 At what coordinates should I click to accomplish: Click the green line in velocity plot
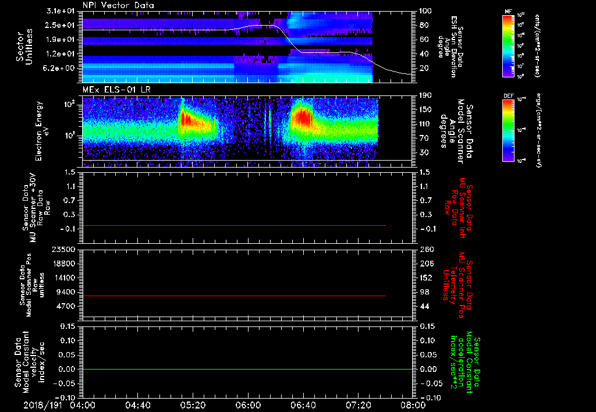pos(247,369)
